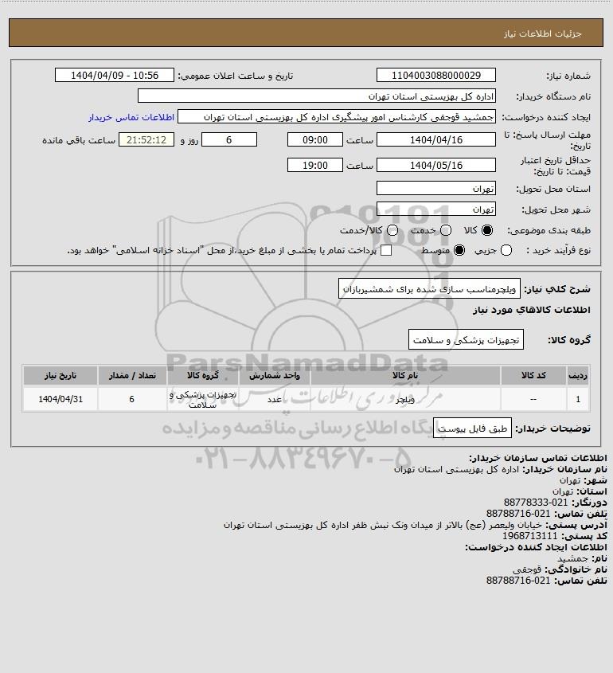This screenshot has width=613, height=673.
Task: Click the request creator field جمشید قوجقی
Action: click(337, 117)
